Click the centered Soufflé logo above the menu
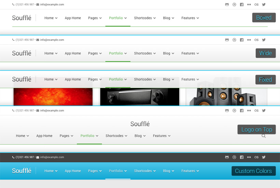This screenshot has height=188, width=280. [140, 124]
